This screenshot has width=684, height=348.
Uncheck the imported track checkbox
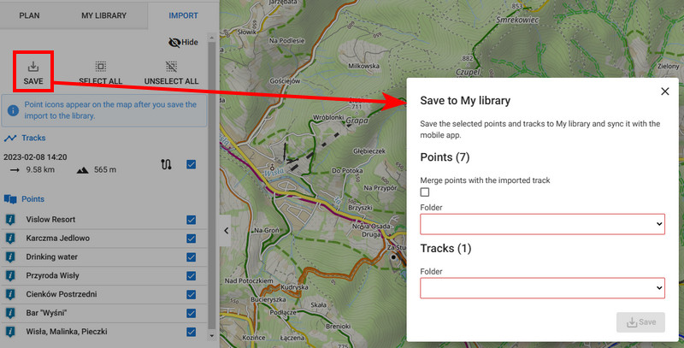pos(191,164)
